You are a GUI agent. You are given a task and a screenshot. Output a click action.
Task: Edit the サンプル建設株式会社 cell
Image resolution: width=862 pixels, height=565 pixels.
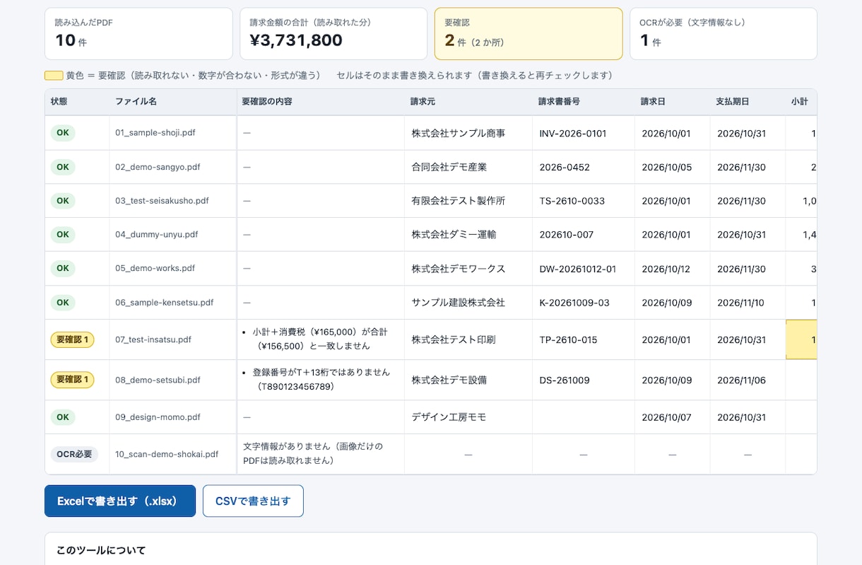(468, 303)
